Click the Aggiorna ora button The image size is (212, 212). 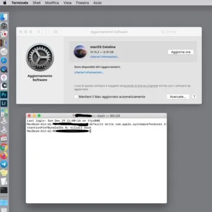pos(181,52)
